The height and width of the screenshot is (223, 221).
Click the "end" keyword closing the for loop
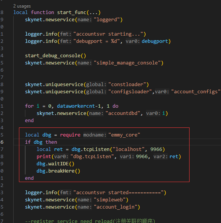tap(29, 121)
